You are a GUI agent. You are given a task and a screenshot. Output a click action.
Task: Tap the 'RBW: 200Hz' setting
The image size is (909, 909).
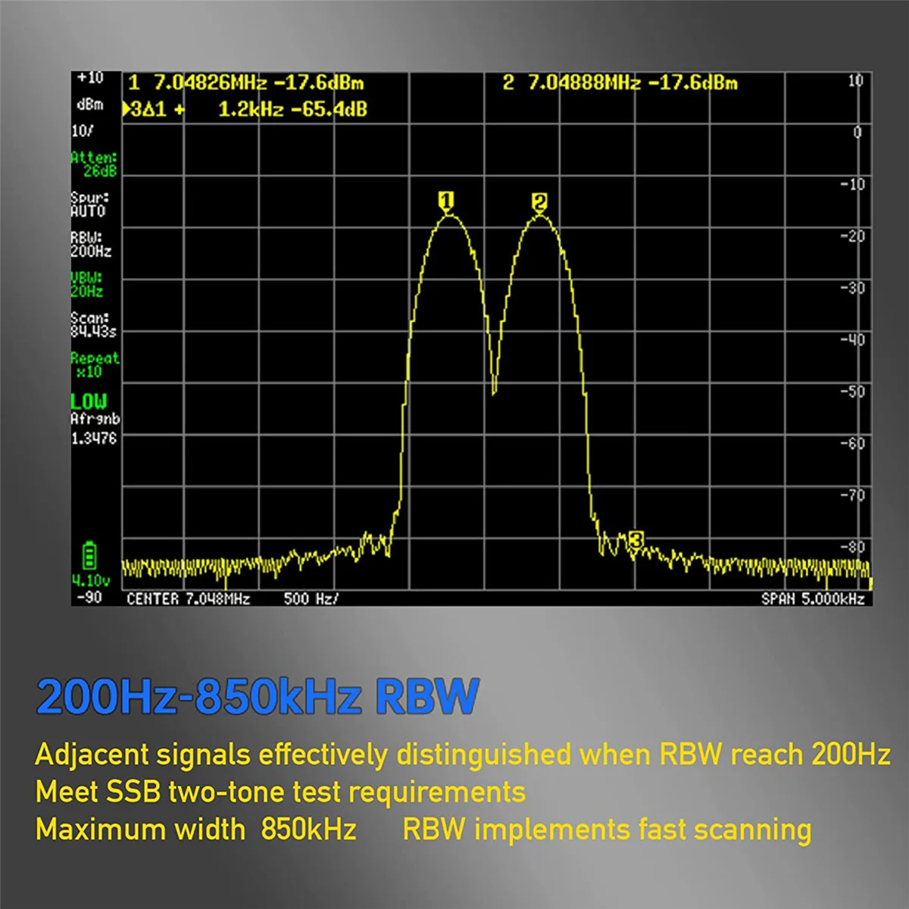pos(91,245)
